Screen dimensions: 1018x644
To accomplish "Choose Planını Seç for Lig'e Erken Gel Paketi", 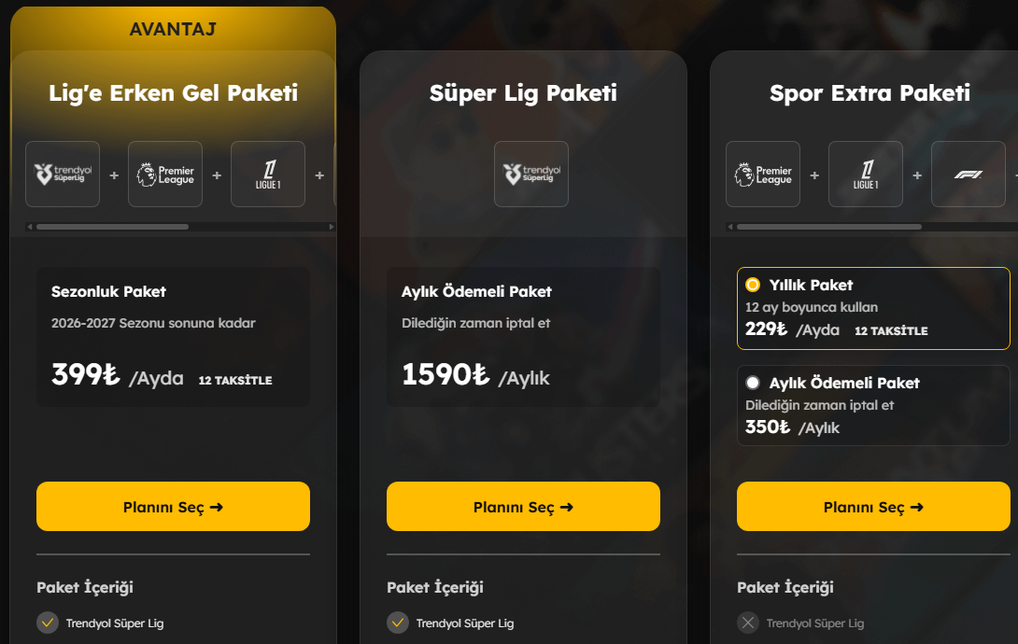I will [x=174, y=507].
